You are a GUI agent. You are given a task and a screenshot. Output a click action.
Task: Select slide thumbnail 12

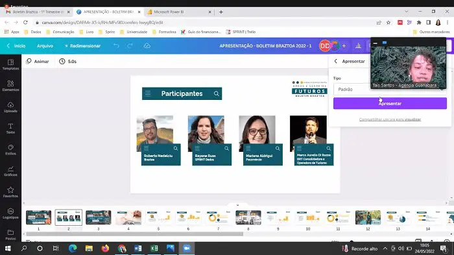click(368, 217)
